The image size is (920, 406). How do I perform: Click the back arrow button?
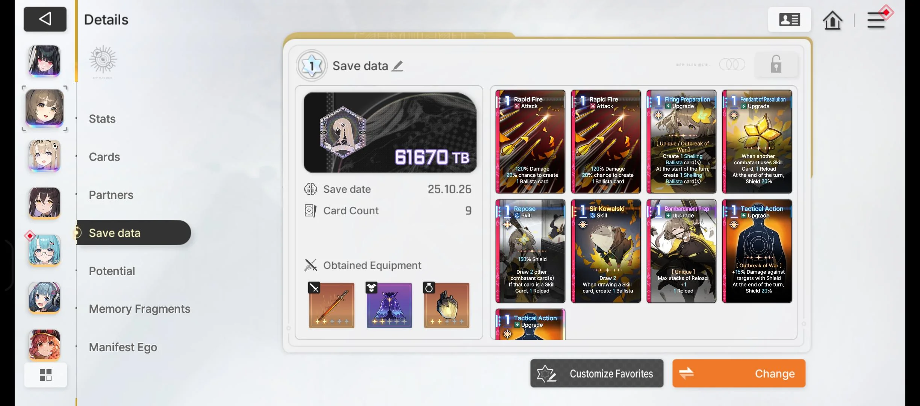(45, 19)
